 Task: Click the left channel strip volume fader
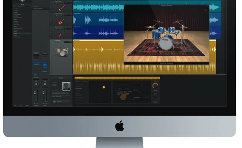tap(35, 93)
